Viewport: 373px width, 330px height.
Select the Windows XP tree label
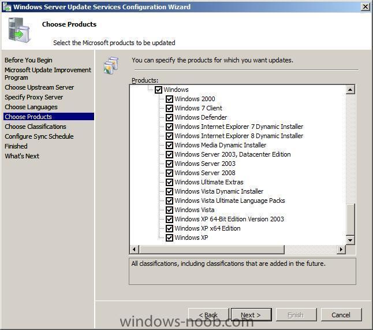pyautogui.click(x=191, y=238)
